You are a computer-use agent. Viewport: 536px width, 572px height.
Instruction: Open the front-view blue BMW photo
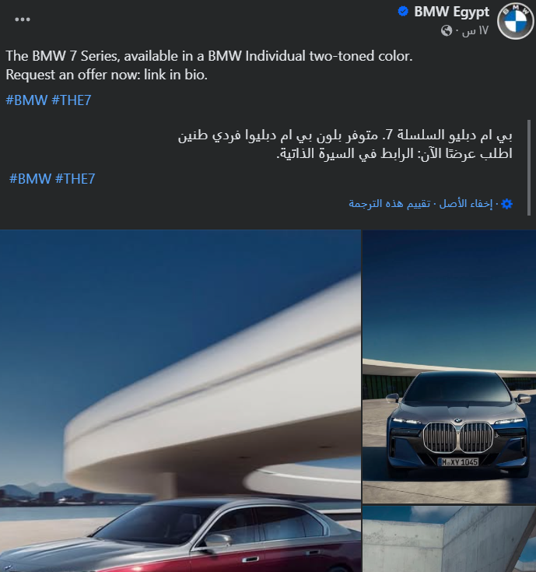449,367
